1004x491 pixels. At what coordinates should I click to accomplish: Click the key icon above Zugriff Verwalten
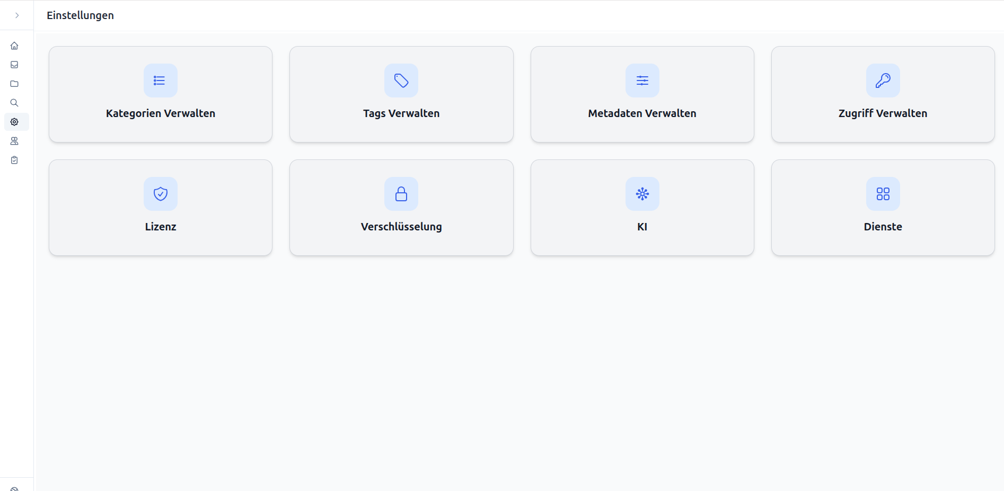pos(883,81)
